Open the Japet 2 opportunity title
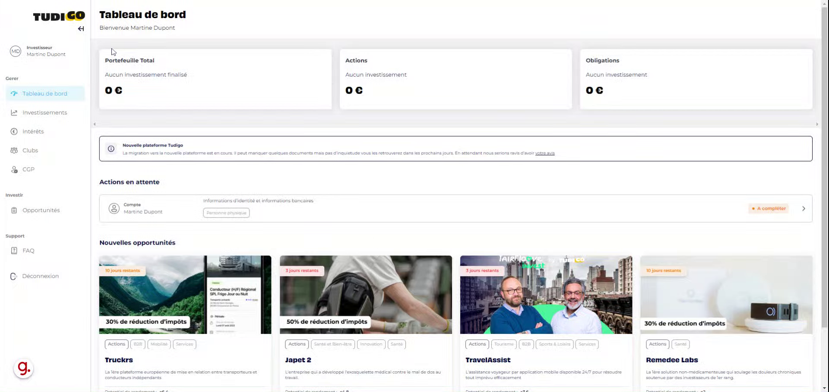Screen dimensions: 829x392 click(x=298, y=360)
